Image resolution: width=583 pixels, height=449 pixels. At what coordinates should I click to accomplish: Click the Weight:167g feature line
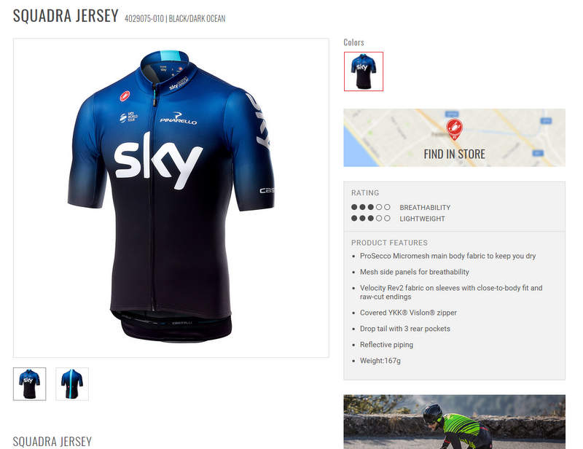380,361
